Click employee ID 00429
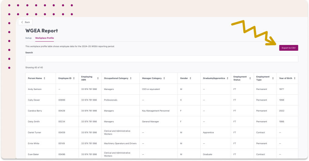The height and width of the screenshot is (161, 309). tap(62, 111)
